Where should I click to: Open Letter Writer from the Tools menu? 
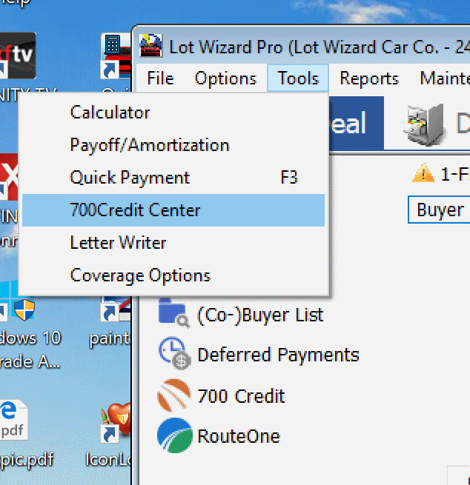[118, 243]
